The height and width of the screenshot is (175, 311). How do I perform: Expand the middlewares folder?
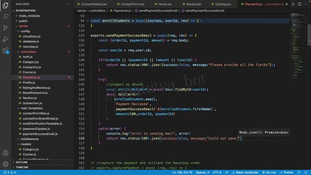point(43,139)
